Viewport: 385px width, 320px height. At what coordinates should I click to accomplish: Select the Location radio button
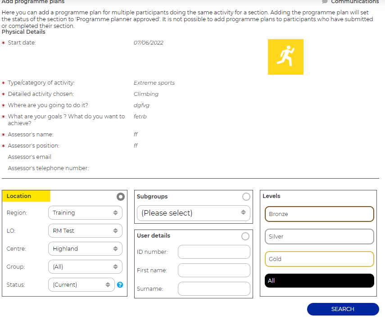pyautogui.click(x=121, y=197)
